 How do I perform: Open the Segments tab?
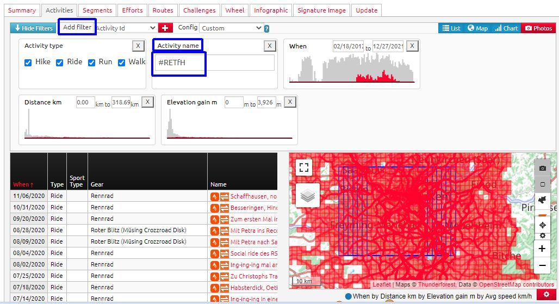point(97,10)
